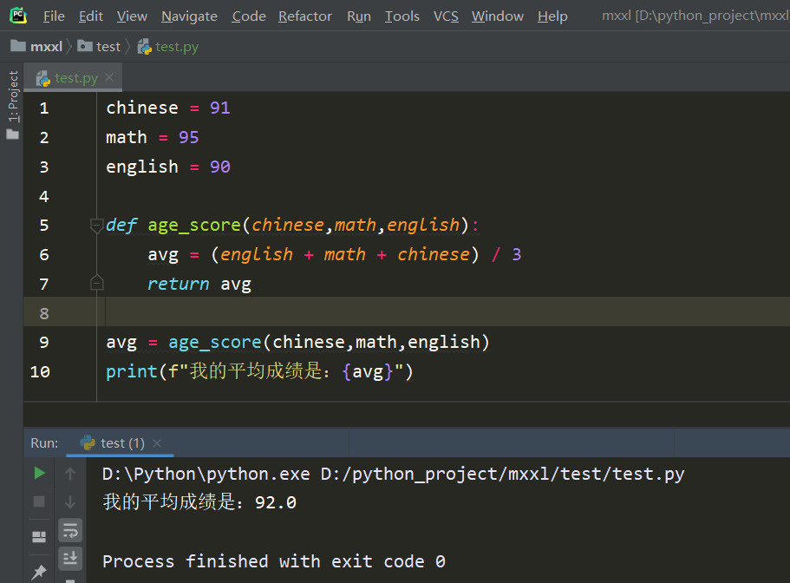This screenshot has width=790, height=583.
Task: Open the Edit menu
Action: coord(91,16)
